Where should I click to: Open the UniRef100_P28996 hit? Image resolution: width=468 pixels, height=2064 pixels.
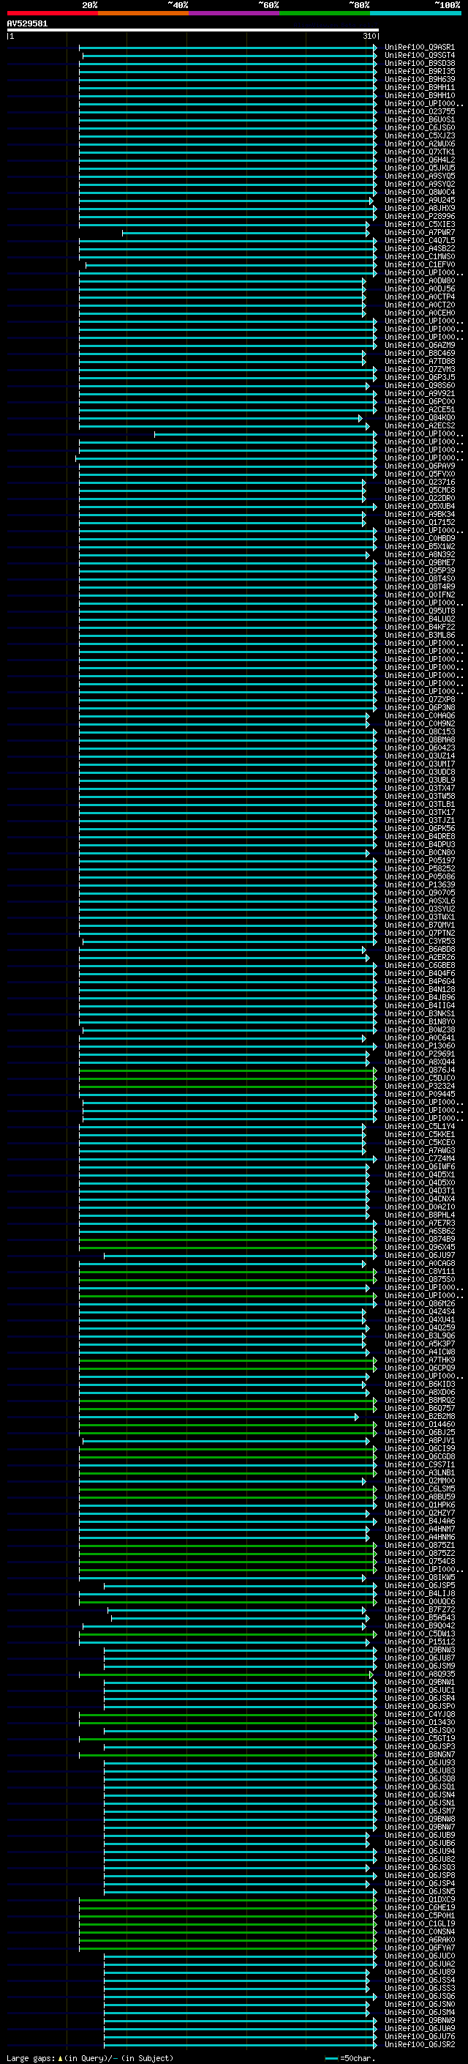(x=419, y=216)
